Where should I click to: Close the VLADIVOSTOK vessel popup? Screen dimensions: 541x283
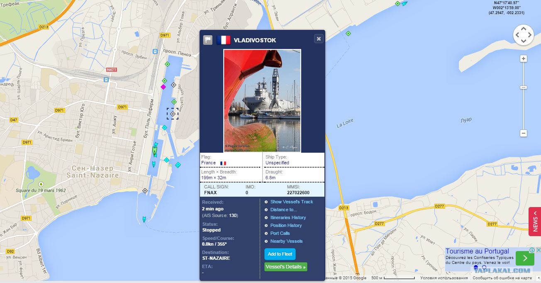pos(319,39)
